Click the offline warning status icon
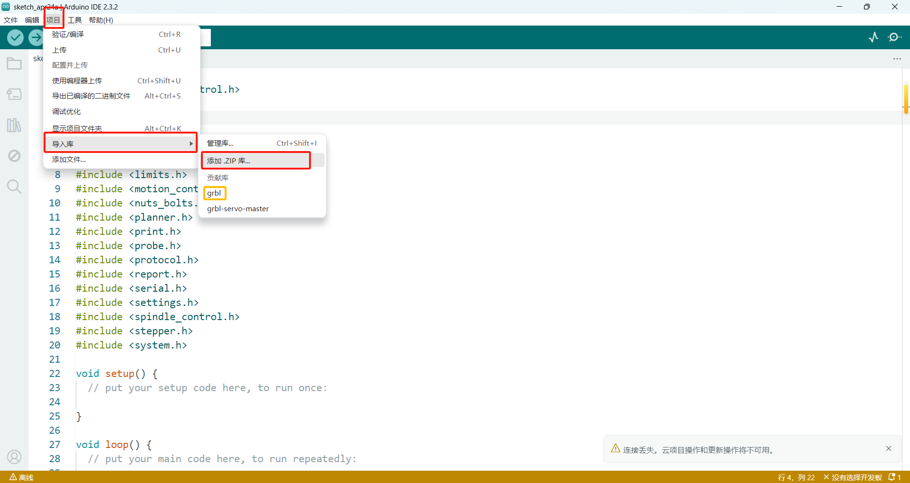Image resolution: width=910 pixels, height=483 pixels. click(x=21, y=477)
